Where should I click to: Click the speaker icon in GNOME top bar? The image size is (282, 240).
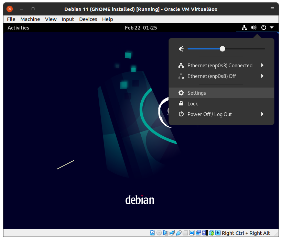pyautogui.click(x=254, y=27)
